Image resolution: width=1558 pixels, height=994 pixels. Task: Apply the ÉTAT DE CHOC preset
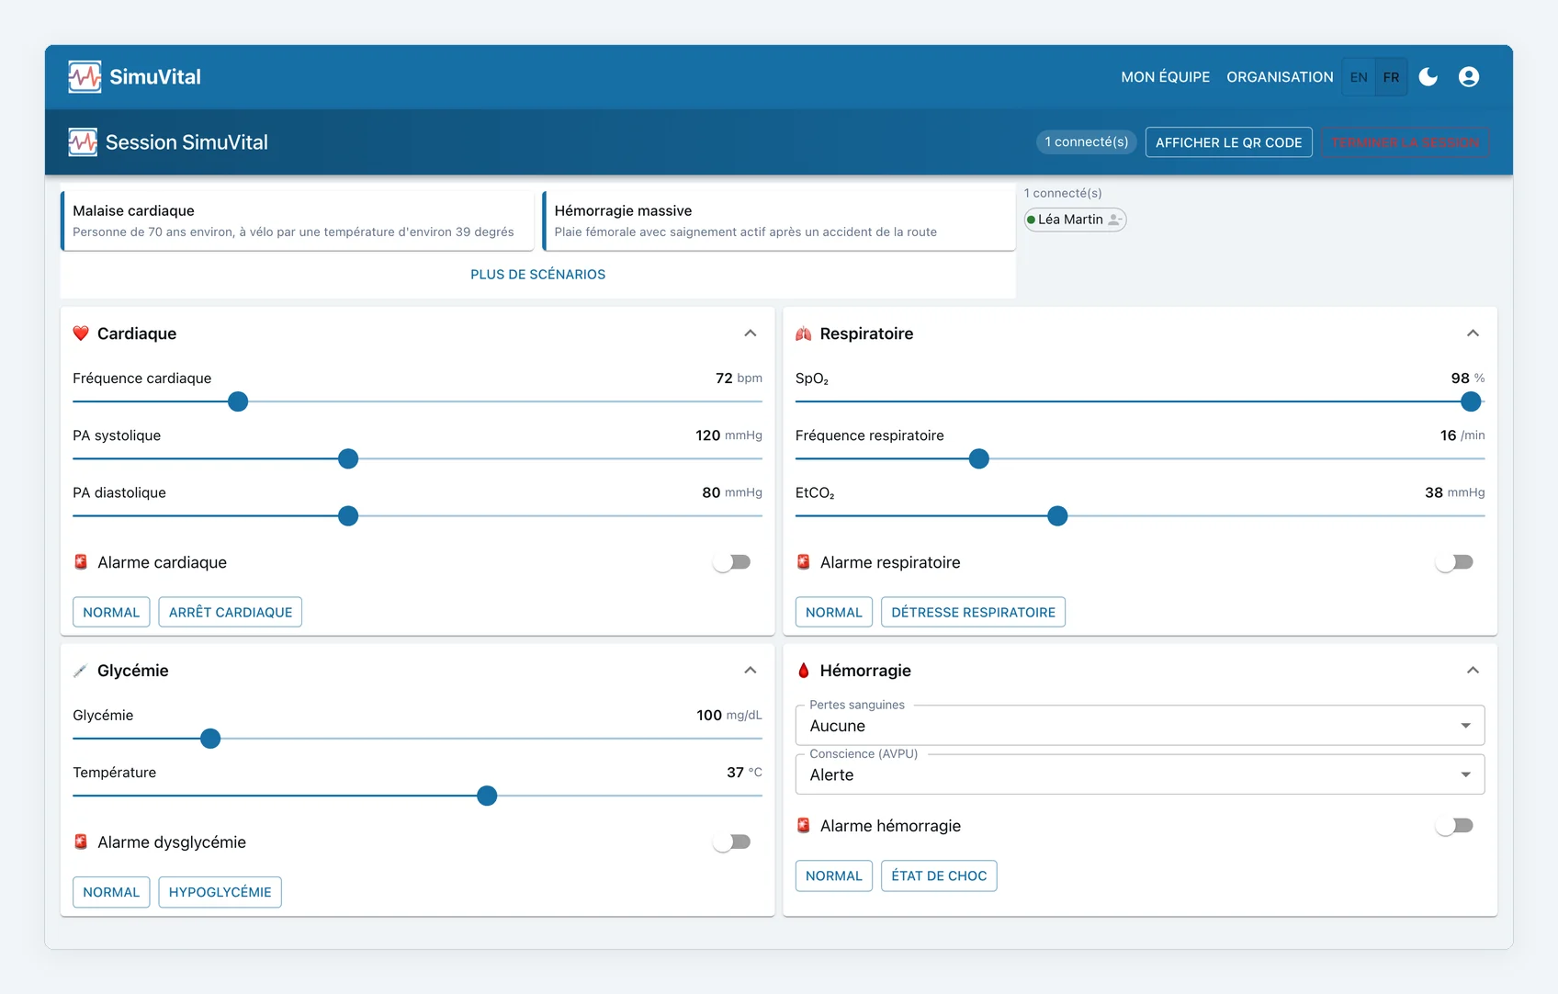pos(939,875)
